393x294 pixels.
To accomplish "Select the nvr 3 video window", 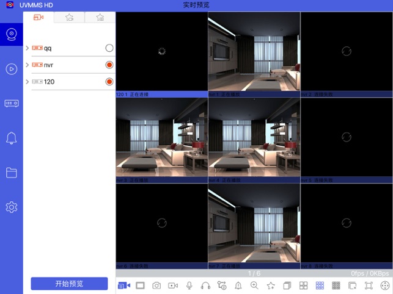I will [161, 137].
